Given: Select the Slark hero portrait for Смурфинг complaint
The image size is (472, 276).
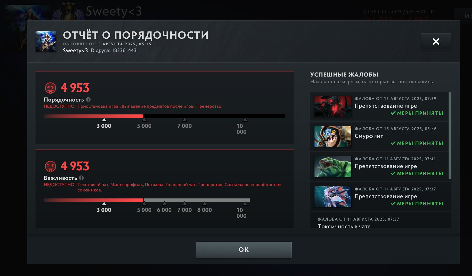Looking at the screenshot, I should pyautogui.click(x=333, y=136).
